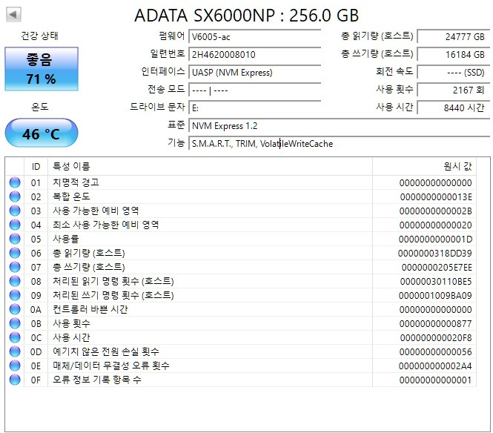
Task: Click total host reads value 24777 GB
Action: tap(454, 36)
